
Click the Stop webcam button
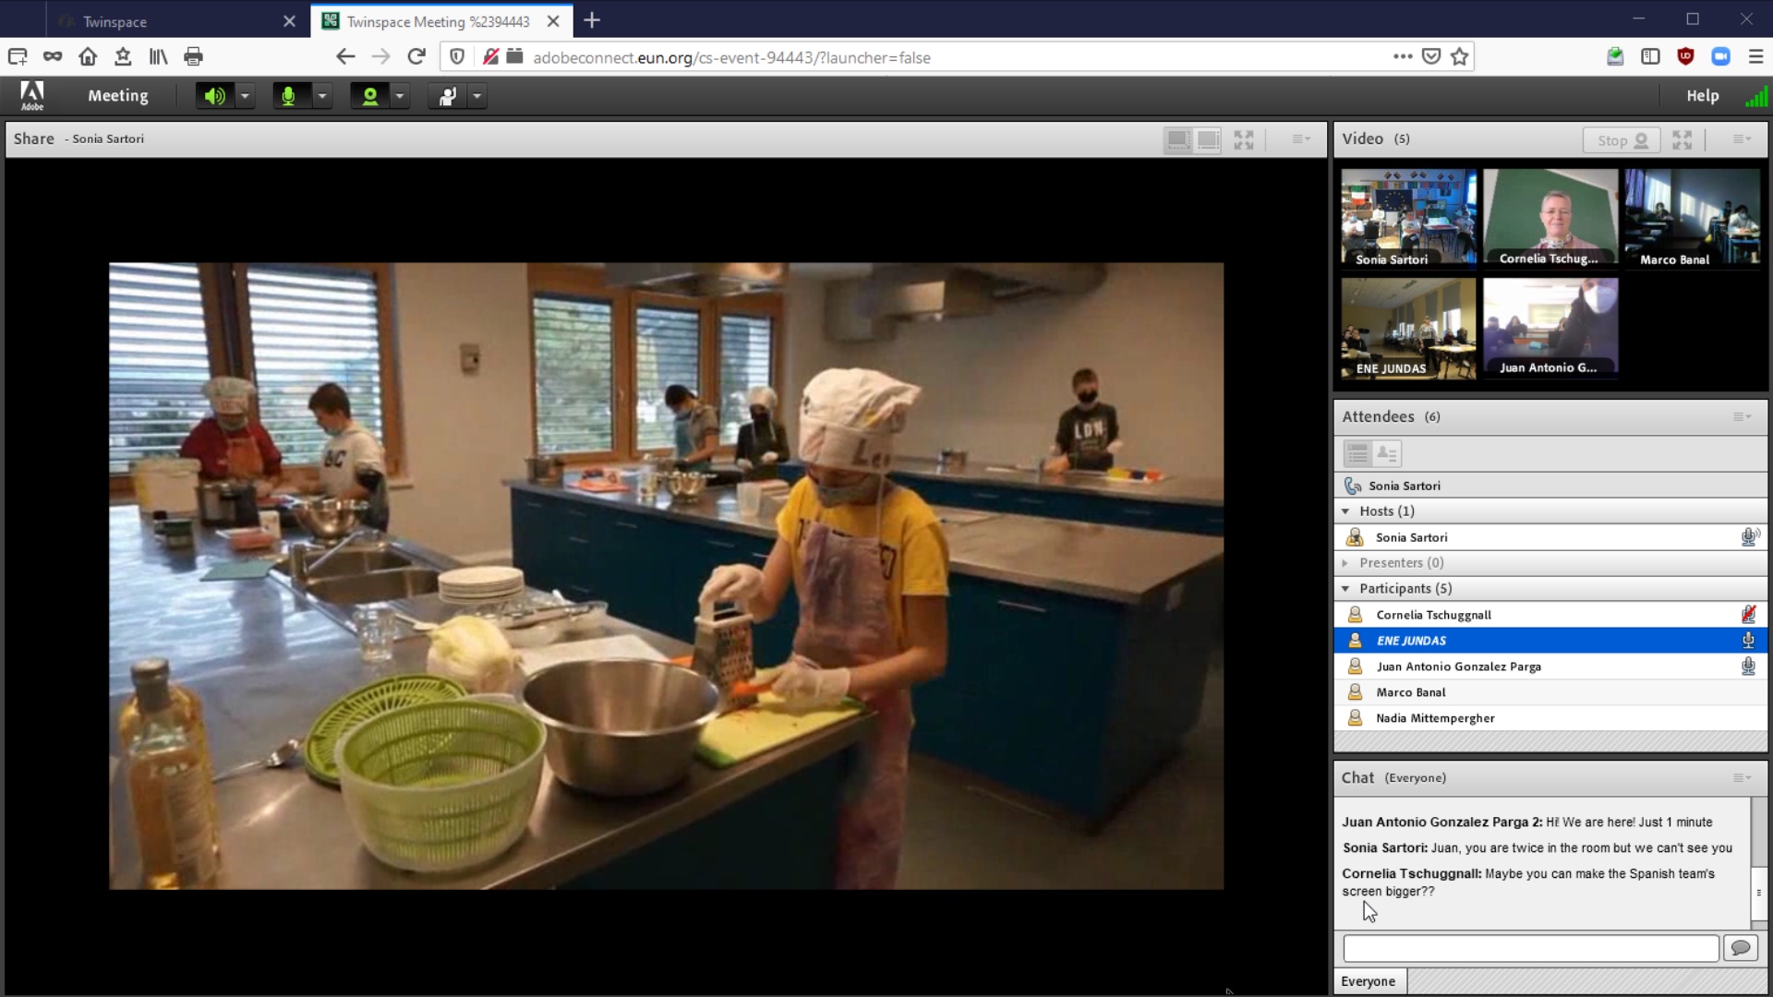1622,140
